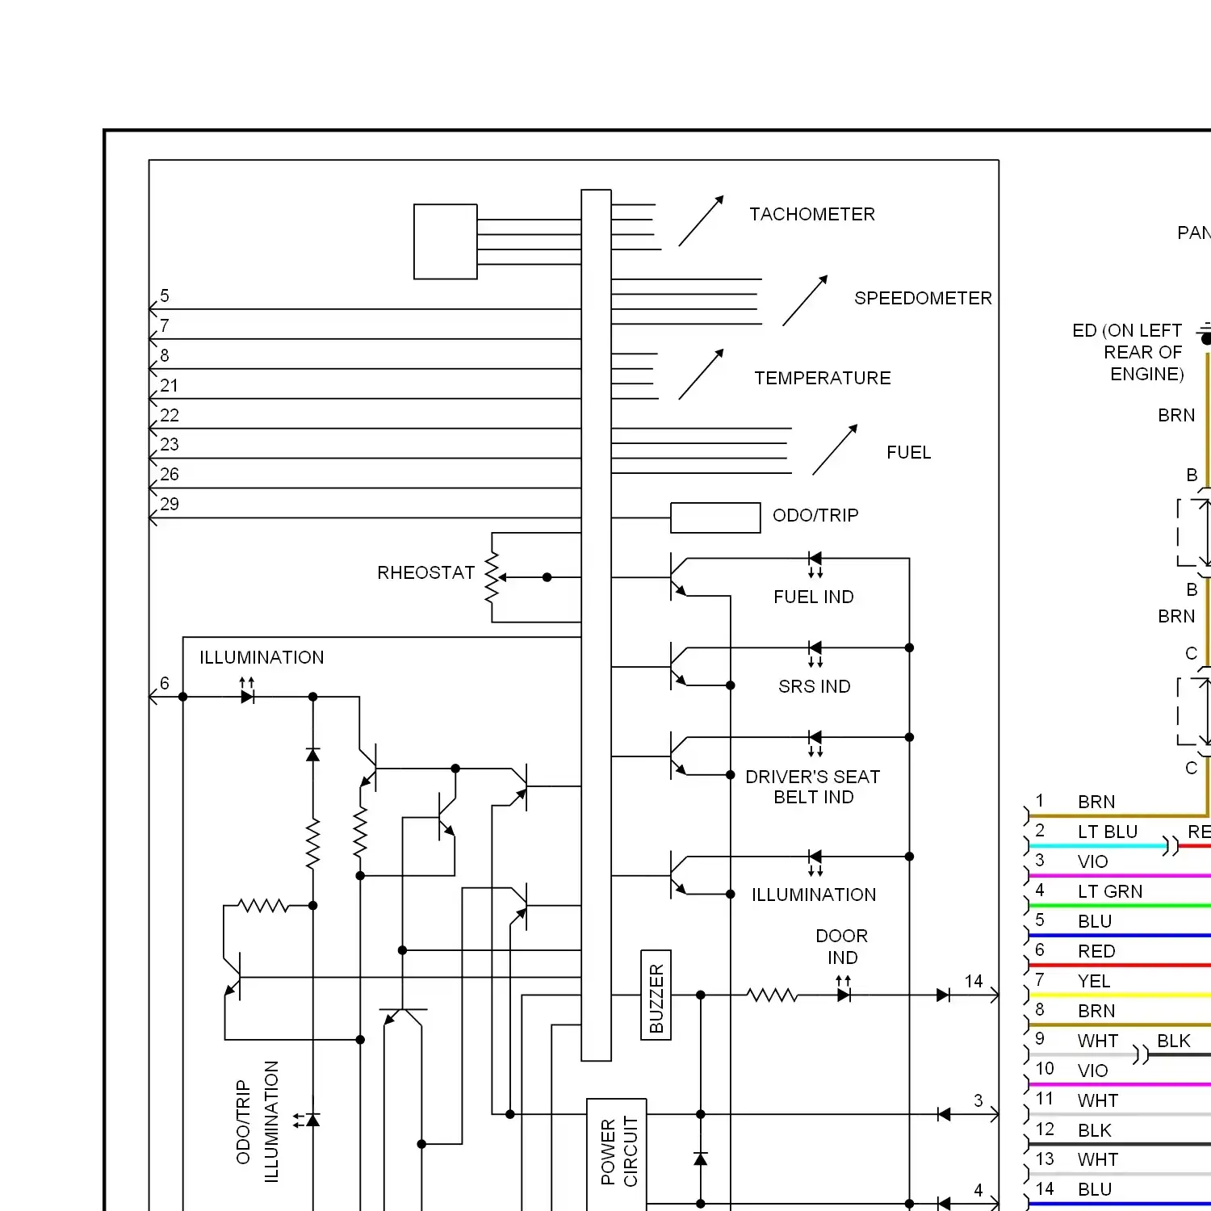Click the DOOR IND LED symbol
The width and height of the screenshot is (1211, 1211).
point(844,990)
